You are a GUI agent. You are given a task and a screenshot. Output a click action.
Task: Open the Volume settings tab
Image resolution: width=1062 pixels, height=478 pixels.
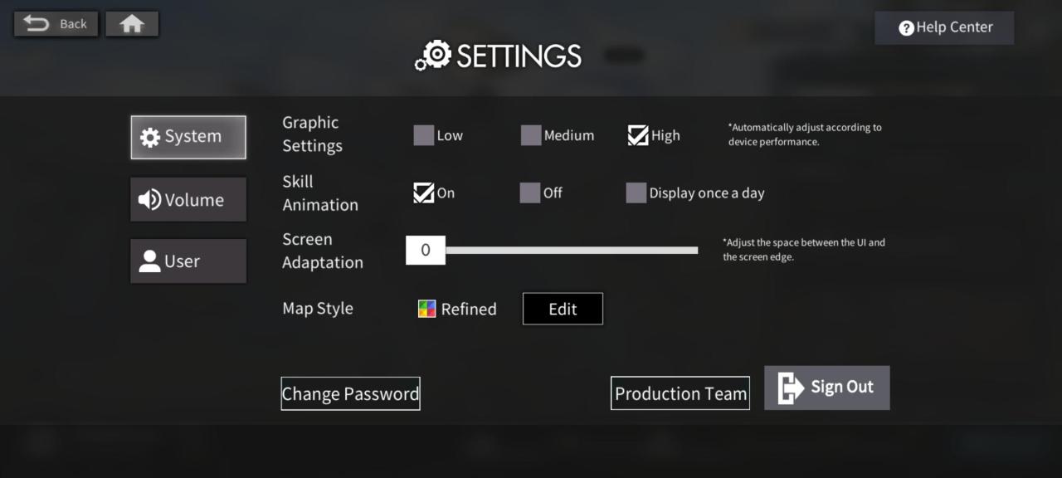[188, 200]
